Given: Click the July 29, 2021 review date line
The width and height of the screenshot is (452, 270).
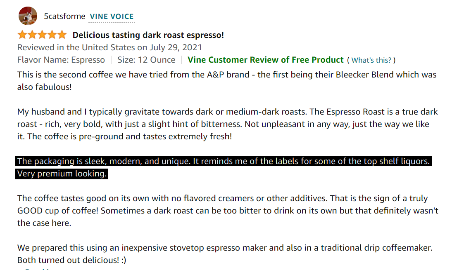Looking at the screenshot, I should (x=109, y=47).
